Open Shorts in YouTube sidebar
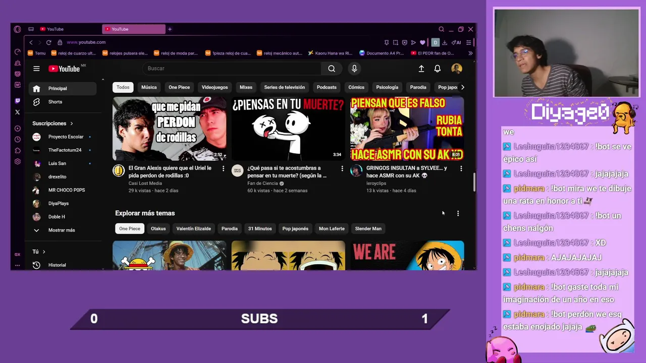646x363 pixels. pyautogui.click(x=63, y=102)
